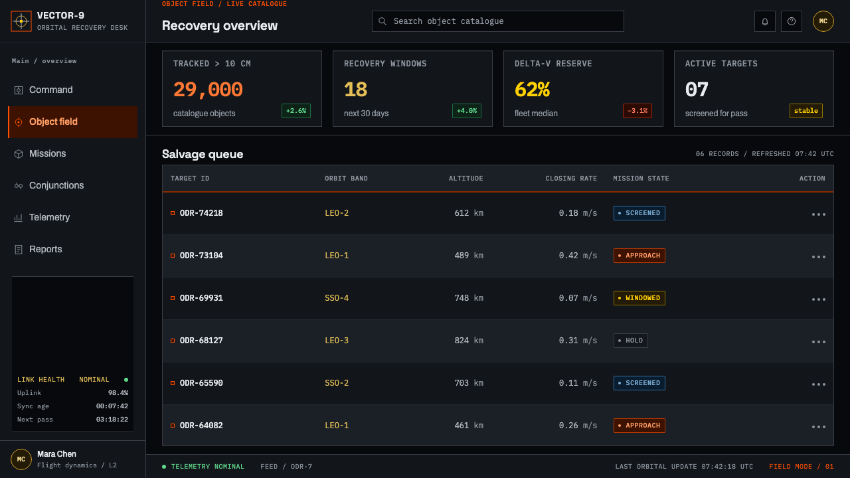Click the WINDOWED badge for ODR-69931
850x478 pixels.
point(639,298)
